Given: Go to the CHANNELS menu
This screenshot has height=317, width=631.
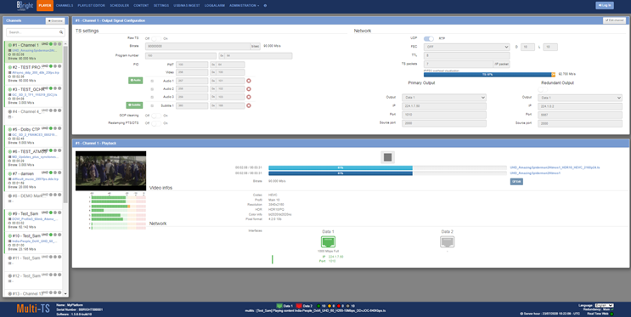Looking at the screenshot, I should pos(65,6).
